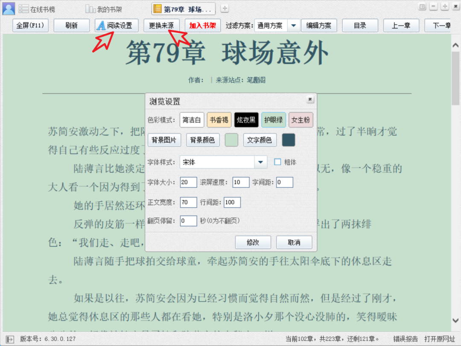Screen dimensions: 461x346
Task: Open the 宋体 font style dropdown
Action: pyautogui.click(x=260, y=162)
